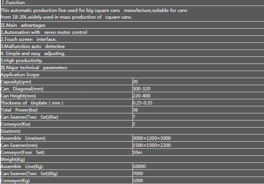264x184 pixels.
Task: Click the Size(mm) section row
Action: coord(132,131)
